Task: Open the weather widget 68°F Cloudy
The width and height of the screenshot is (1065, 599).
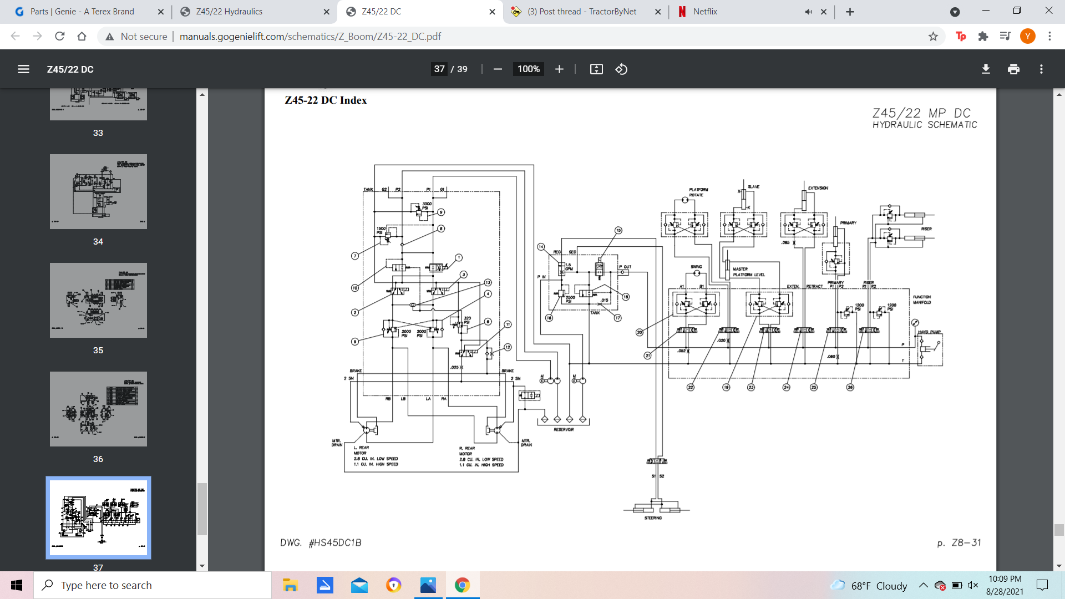Action: click(x=869, y=586)
